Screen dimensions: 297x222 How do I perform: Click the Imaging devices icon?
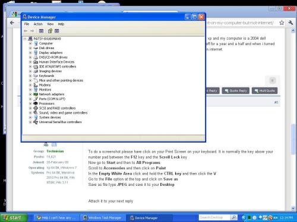36,71
